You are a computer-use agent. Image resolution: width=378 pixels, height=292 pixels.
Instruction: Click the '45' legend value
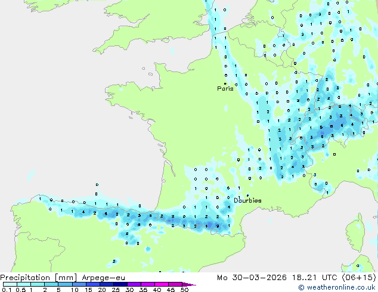pyautogui.click(x=171, y=290)
